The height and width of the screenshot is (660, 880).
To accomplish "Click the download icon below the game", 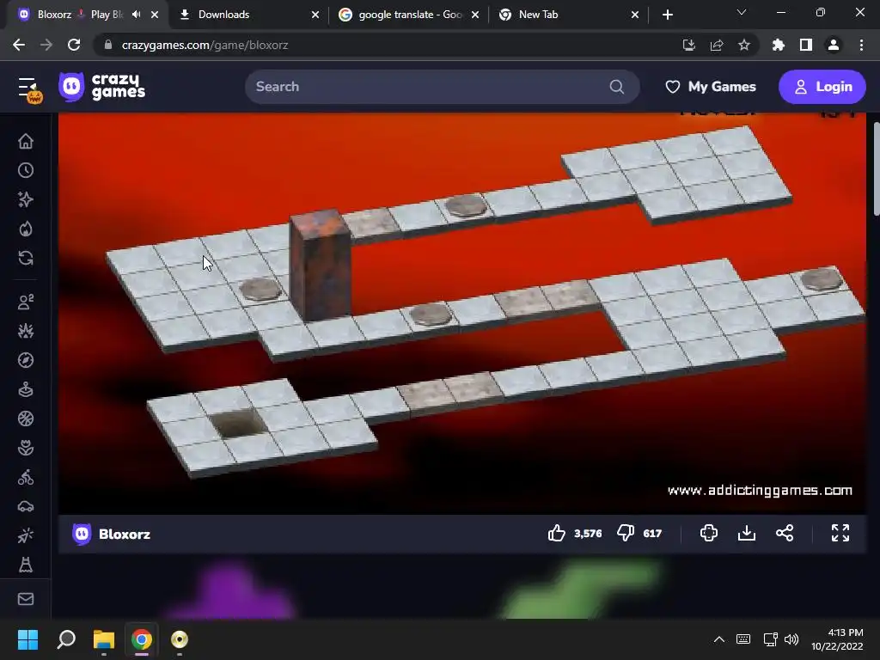I will 747,533.
